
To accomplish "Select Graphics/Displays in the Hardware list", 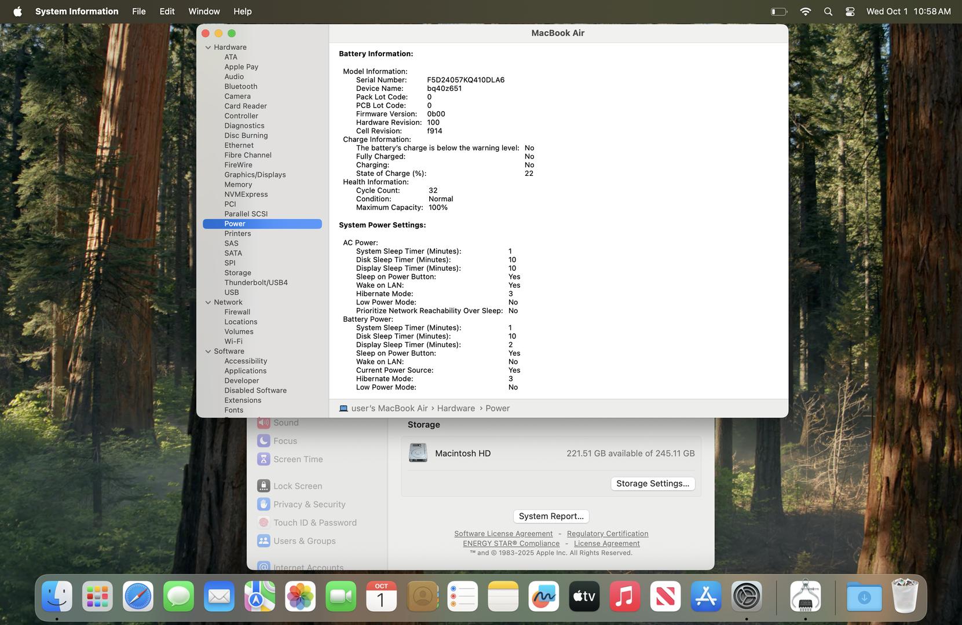I will click(x=255, y=175).
